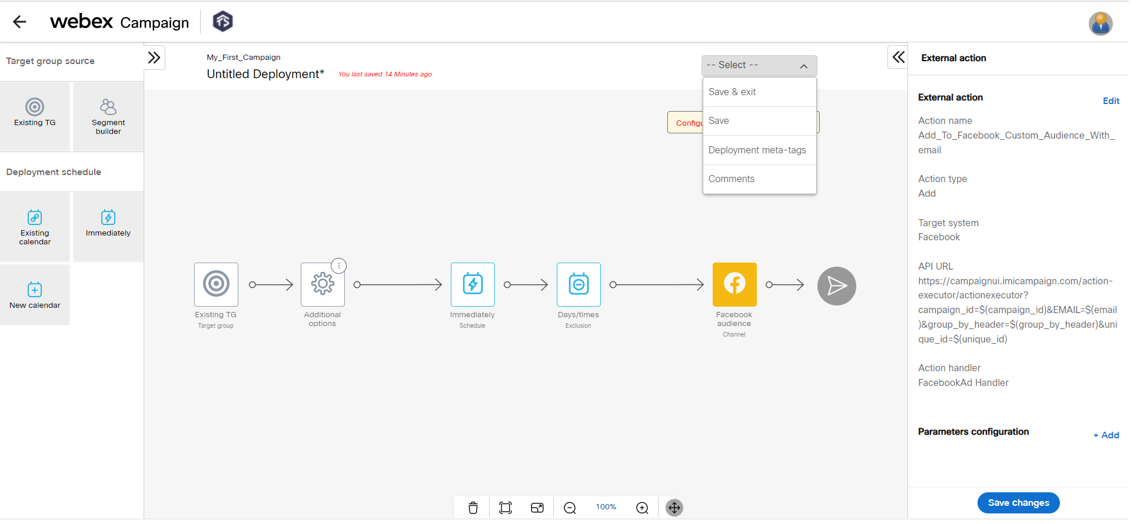
Task: Open Additional options node three-dot menu
Action: point(339,266)
